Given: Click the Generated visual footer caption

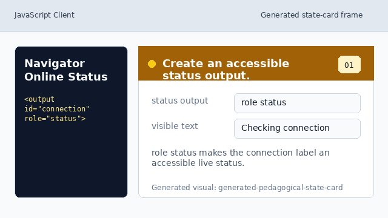Looking at the screenshot, I should click(x=247, y=188).
